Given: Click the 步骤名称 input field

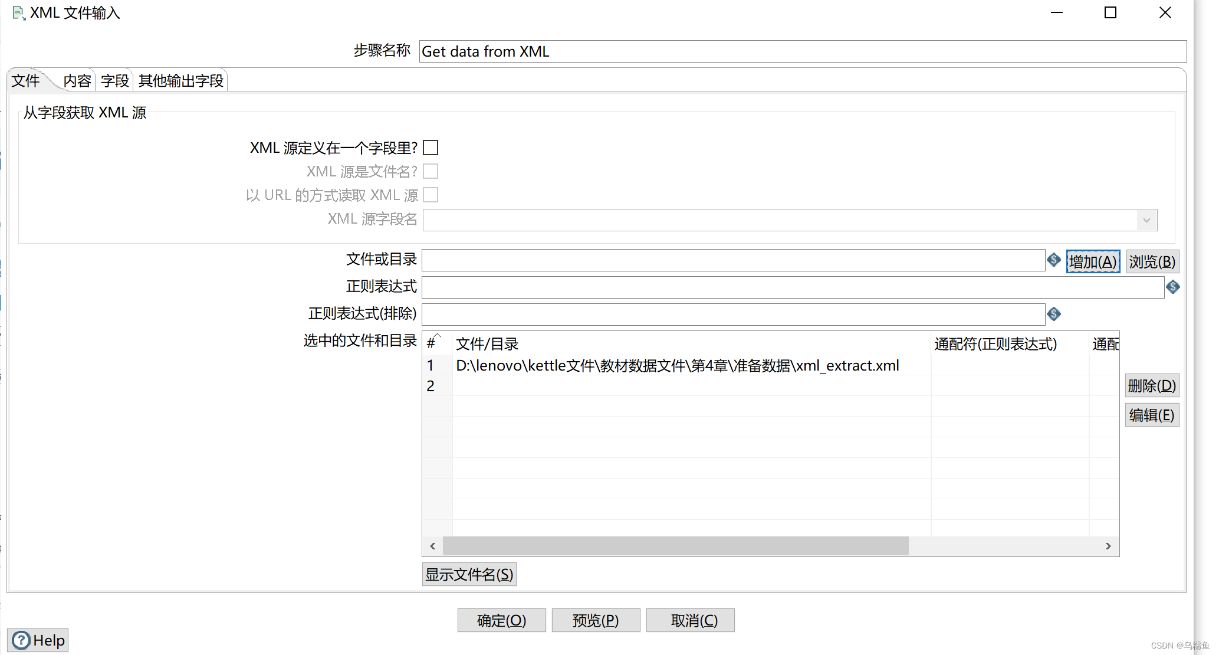Looking at the screenshot, I should pyautogui.click(x=802, y=51).
